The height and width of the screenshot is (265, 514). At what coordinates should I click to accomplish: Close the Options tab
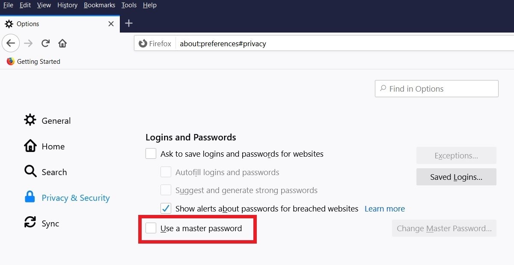point(111,24)
